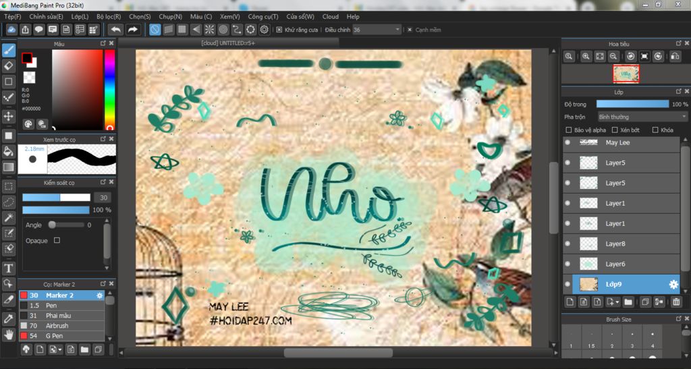This screenshot has height=369, width=691.
Task: Select the Phai màu brush
Action: pos(61,316)
